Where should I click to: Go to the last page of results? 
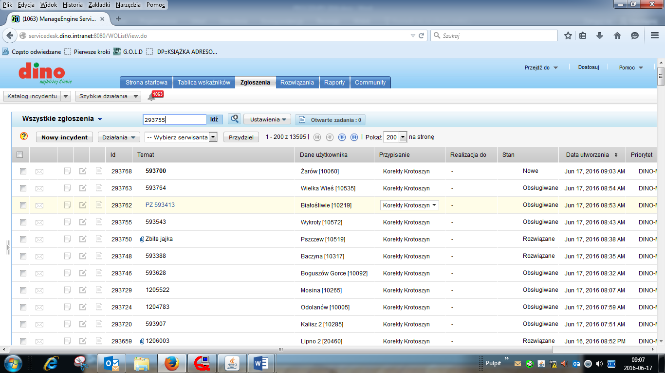pyautogui.click(x=354, y=137)
